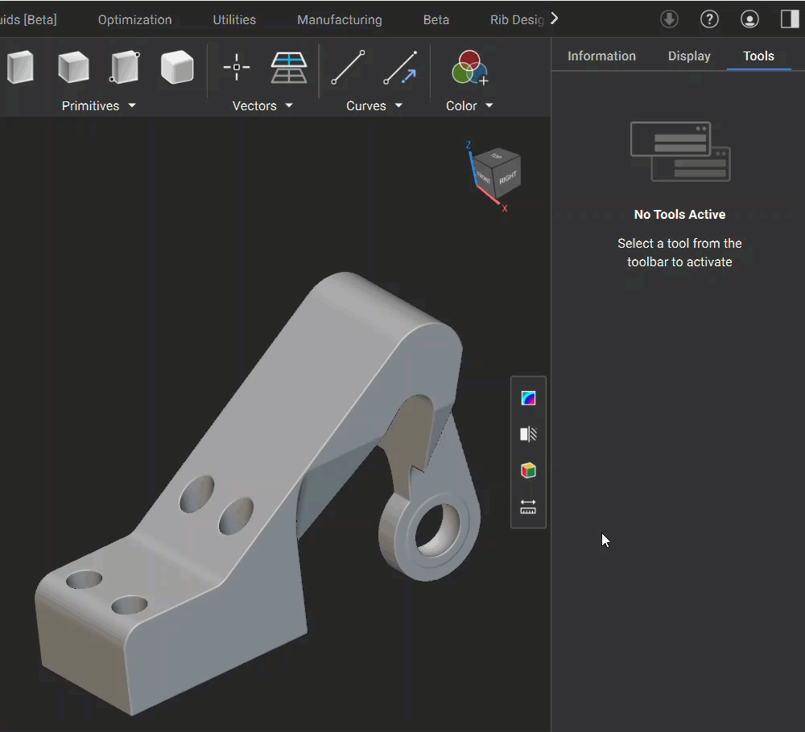Image resolution: width=805 pixels, height=732 pixels.
Task: Toggle the section cut view icon
Action: [x=528, y=434]
